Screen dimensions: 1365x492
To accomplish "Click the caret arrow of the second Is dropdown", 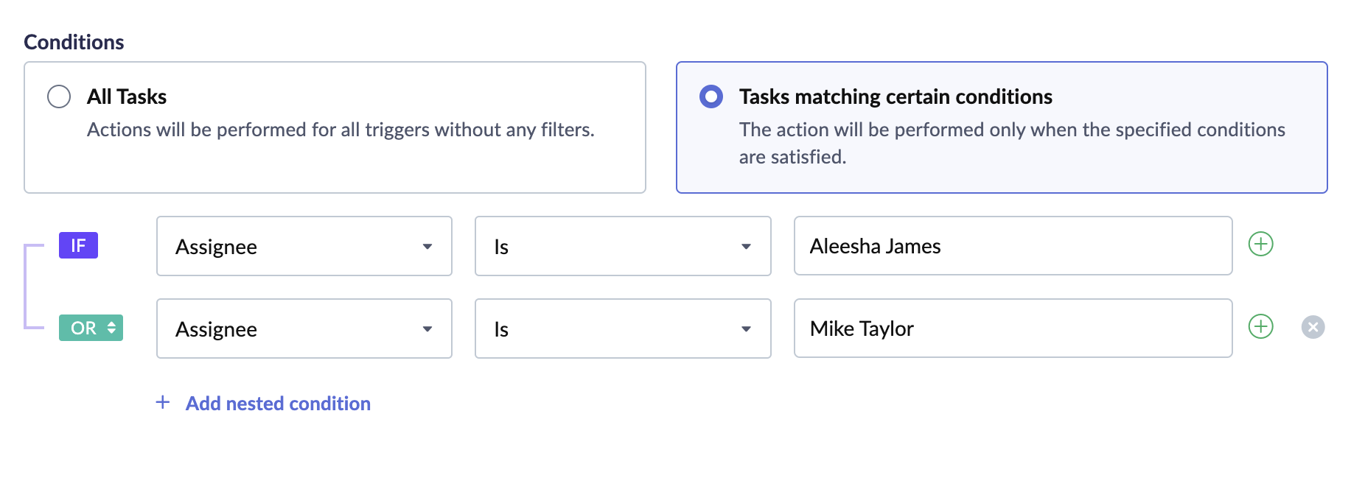I will (746, 329).
